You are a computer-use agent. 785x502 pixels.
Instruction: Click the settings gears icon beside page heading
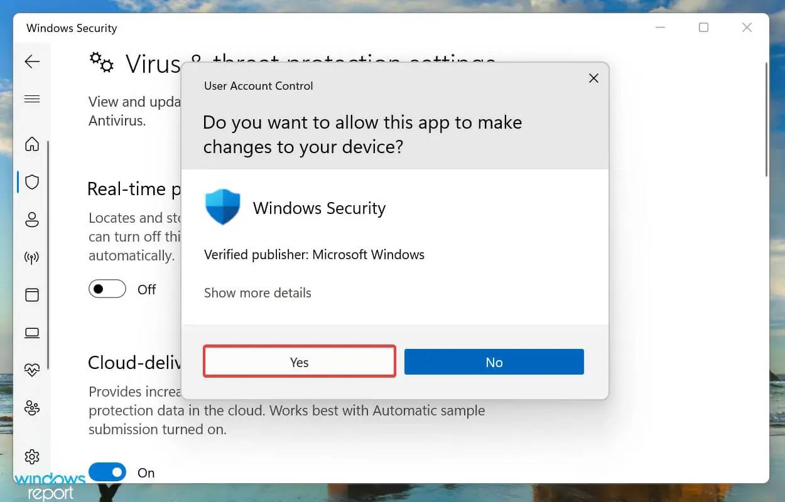tap(101, 62)
